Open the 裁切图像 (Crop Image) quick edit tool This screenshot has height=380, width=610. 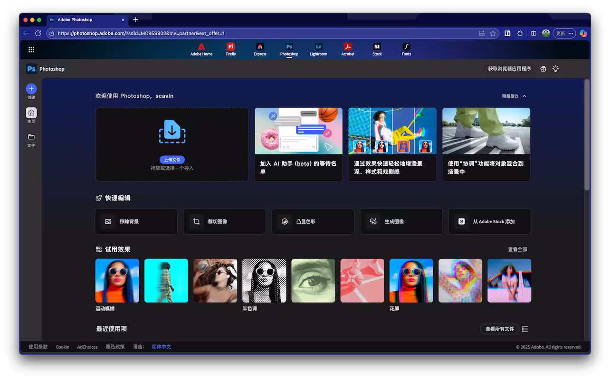(x=224, y=221)
